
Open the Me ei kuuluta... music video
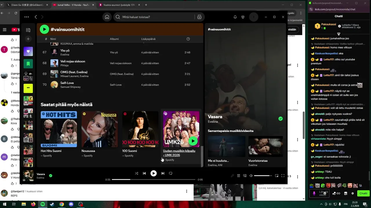pos(226,151)
